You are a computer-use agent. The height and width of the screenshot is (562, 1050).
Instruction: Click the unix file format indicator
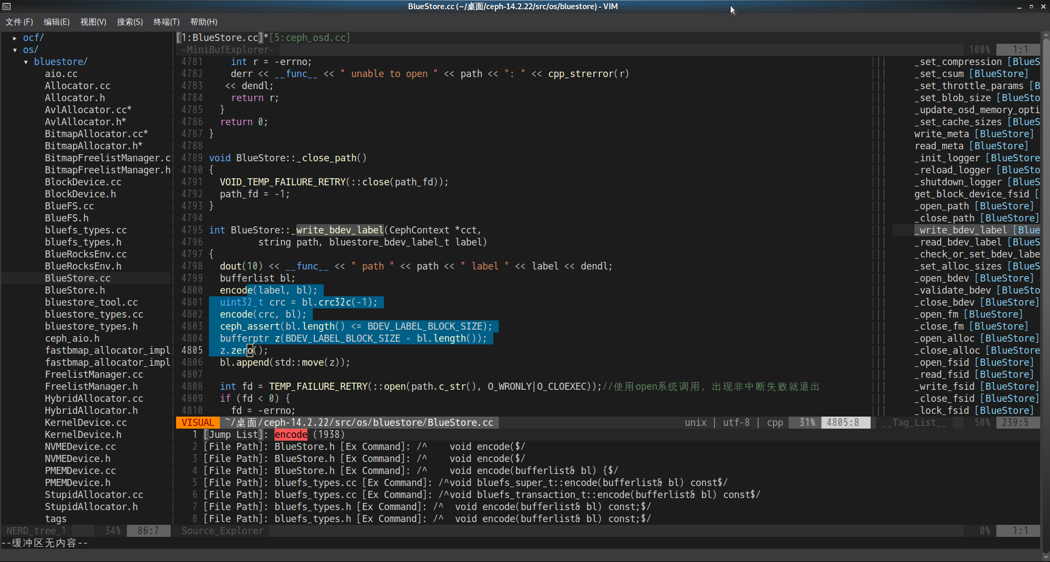pyautogui.click(x=695, y=422)
